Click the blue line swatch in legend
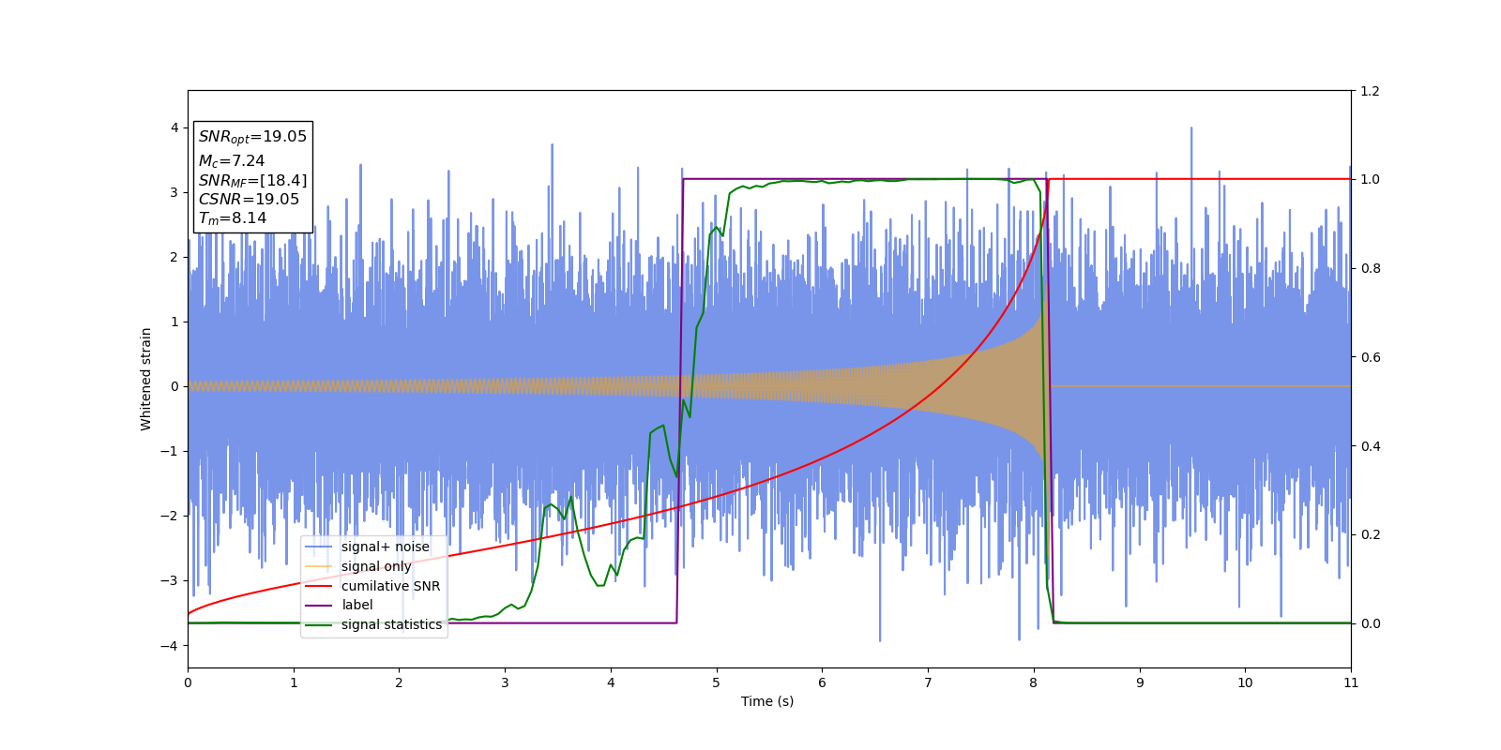Image resolution: width=1501 pixels, height=750 pixels. tap(319, 547)
